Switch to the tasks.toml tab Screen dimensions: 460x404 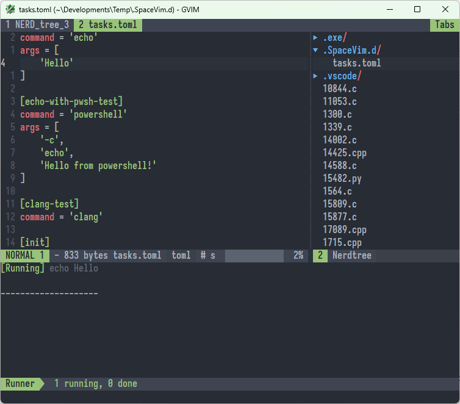[x=107, y=25]
